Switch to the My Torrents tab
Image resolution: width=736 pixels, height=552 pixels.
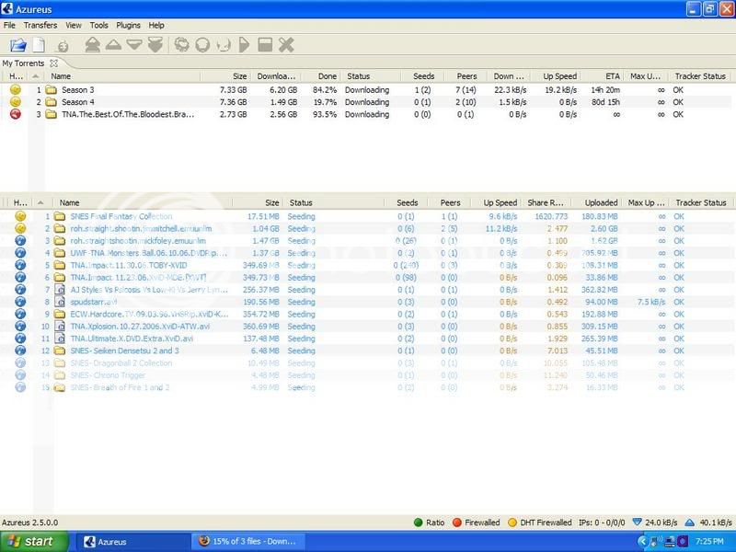(x=23, y=63)
